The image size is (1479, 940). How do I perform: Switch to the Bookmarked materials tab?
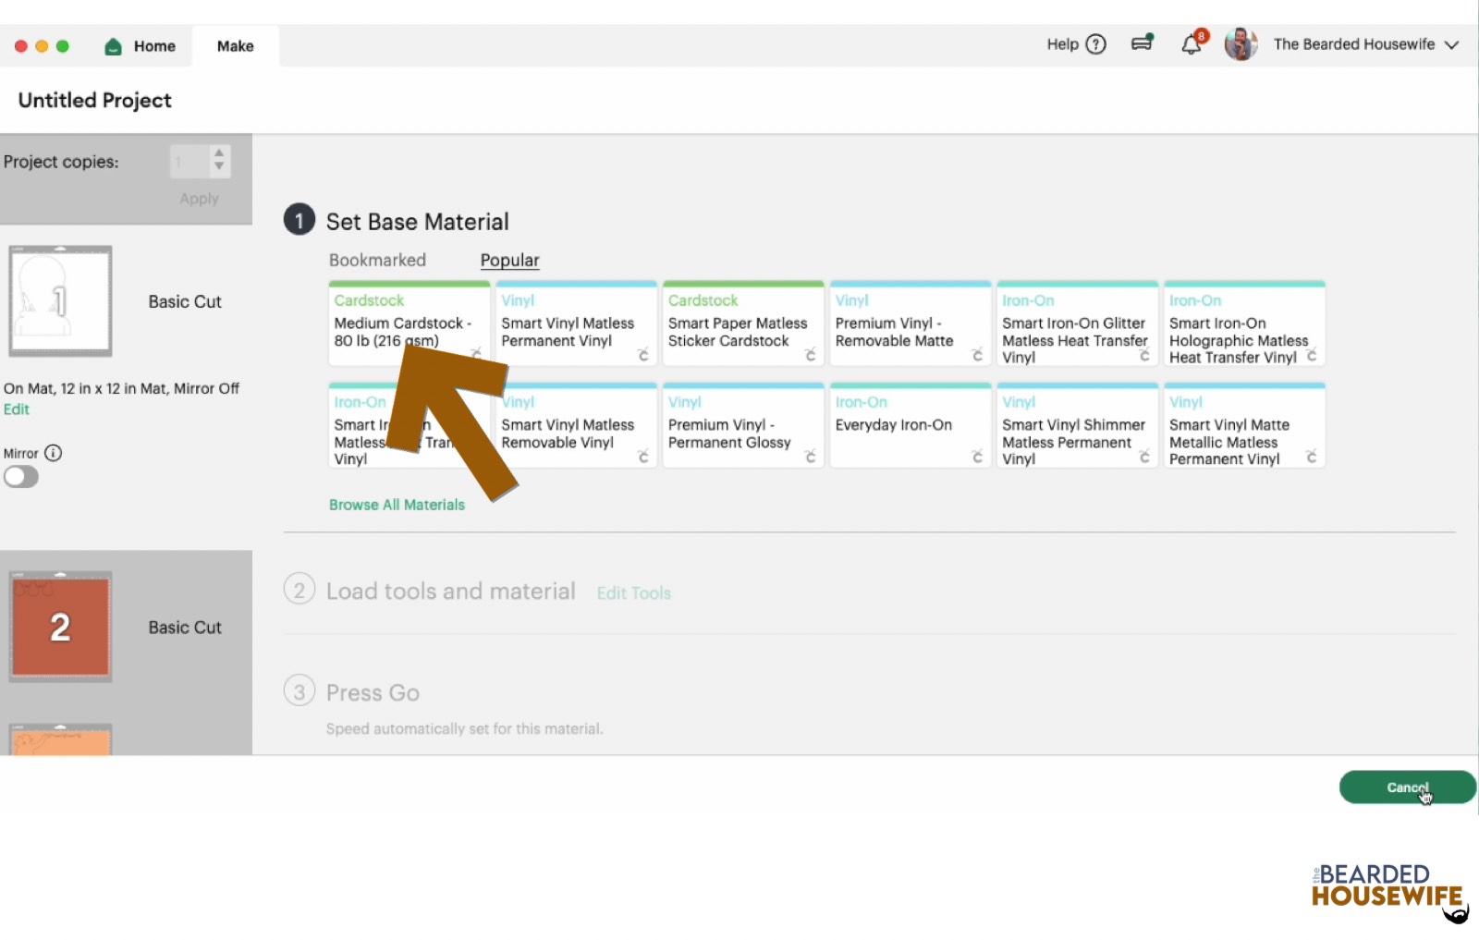click(x=377, y=260)
